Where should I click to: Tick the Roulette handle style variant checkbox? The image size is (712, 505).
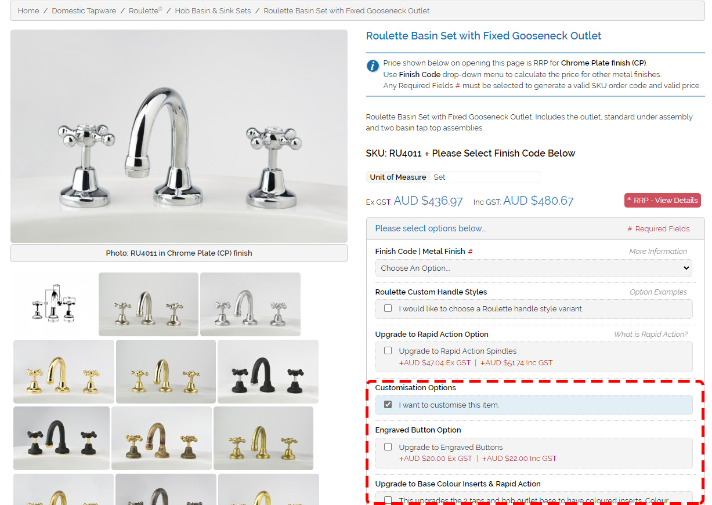(388, 308)
